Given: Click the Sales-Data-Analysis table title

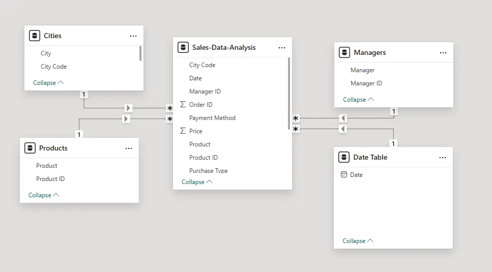Looking at the screenshot, I should coord(224,47).
